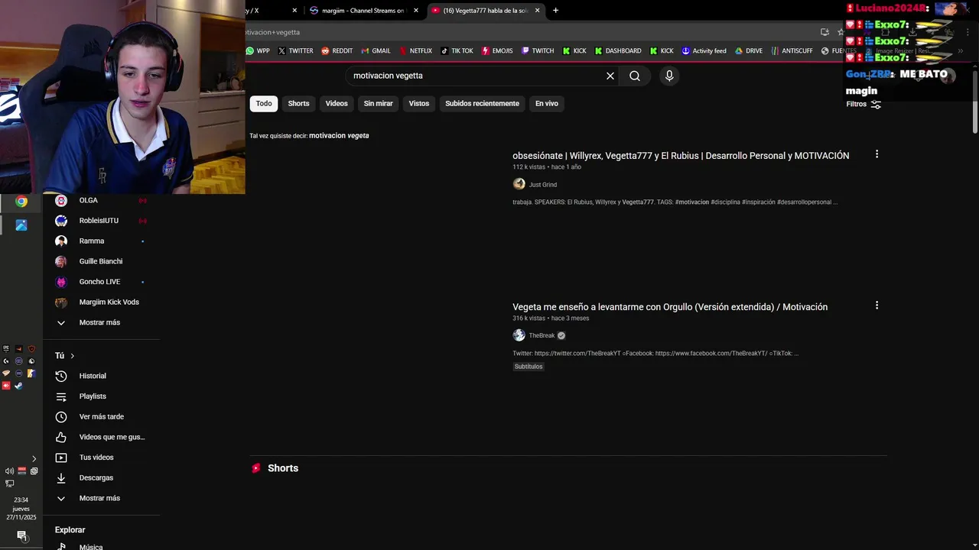The width and height of the screenshot is (979, 550).
Task: Open the Tú section chevron
Action: pyautogui.click(x=72, y=356)
